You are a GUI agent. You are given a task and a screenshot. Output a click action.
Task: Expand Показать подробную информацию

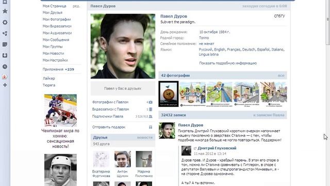click(x=228, y=63)
